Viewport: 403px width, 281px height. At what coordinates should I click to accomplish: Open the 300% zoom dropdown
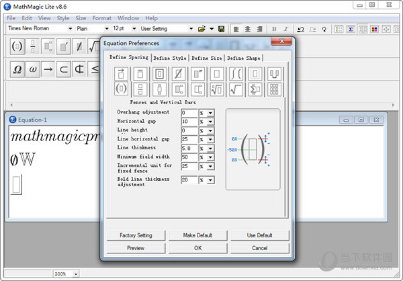76,274
